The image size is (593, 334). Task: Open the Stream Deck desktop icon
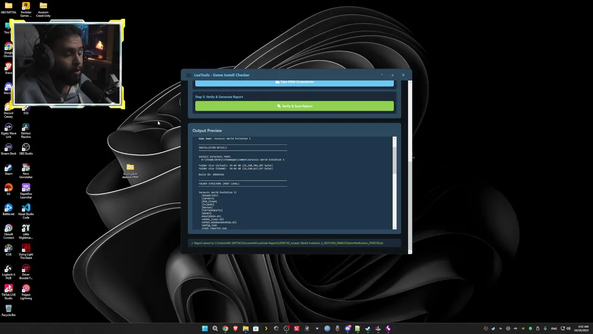(x=8, y=149)
